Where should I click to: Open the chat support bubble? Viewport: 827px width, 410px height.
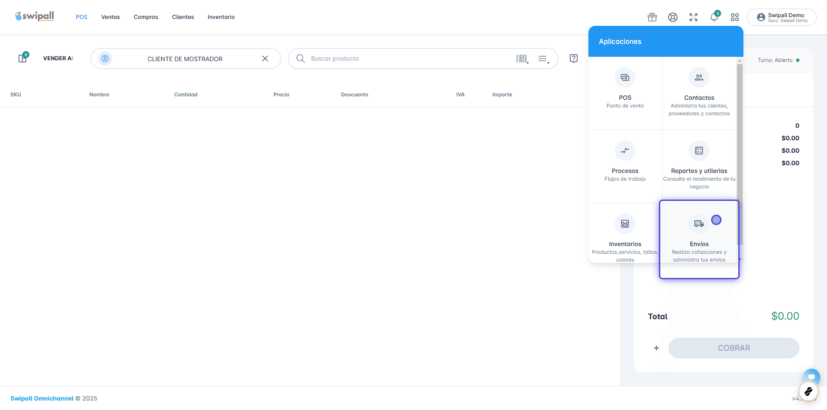pyautogui.click(x=811, y=377)
